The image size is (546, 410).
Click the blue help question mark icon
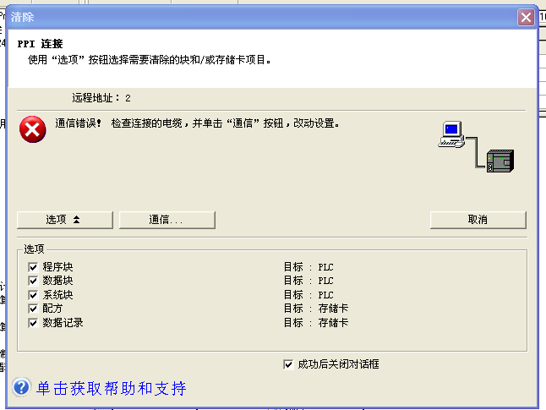coord(21,388)
